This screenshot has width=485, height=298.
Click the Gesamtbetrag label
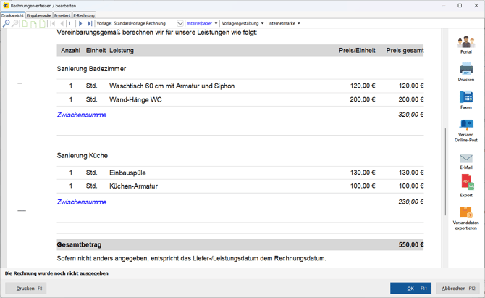point(79,245)
